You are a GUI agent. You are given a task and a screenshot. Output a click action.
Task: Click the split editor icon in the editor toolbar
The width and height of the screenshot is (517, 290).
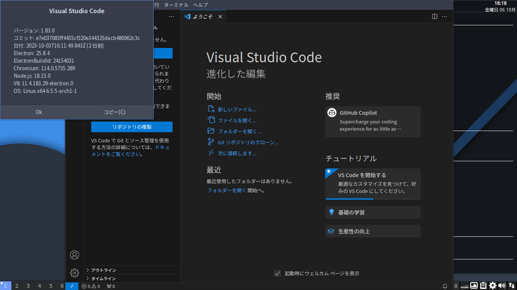point(434,17)
